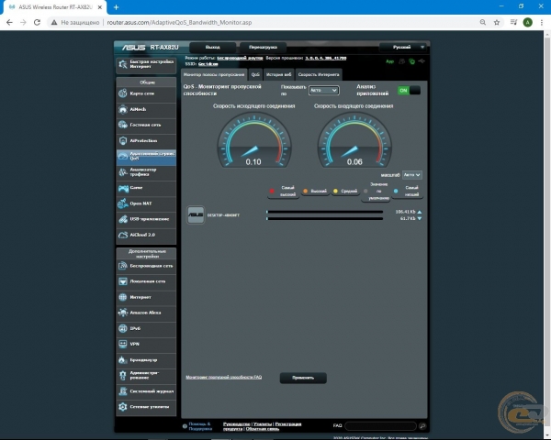
Task: Open the App link in header
Action: (389, 61)
